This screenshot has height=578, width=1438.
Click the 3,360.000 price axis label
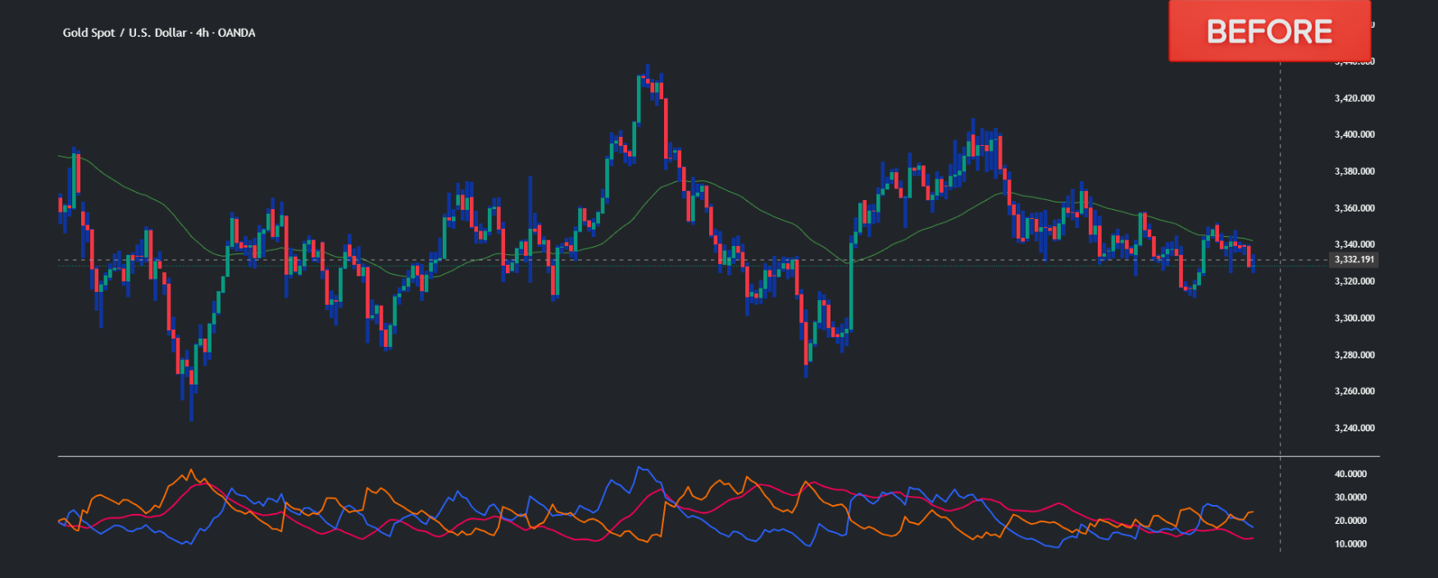click(1354, 208)
